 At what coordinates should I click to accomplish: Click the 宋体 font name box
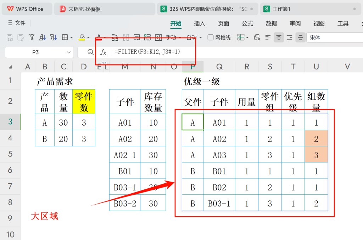point(335,38)
